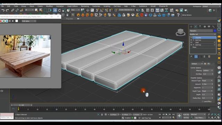Screen dimensions: 222x125
Task: Click the ViewCube in the viewport
Action: pyautogui.click(x=180, y=32)
